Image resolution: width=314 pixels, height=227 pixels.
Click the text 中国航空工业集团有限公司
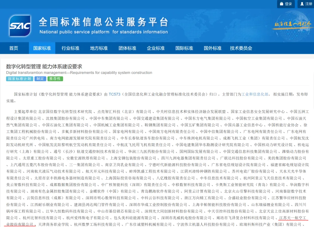[259, 118]
